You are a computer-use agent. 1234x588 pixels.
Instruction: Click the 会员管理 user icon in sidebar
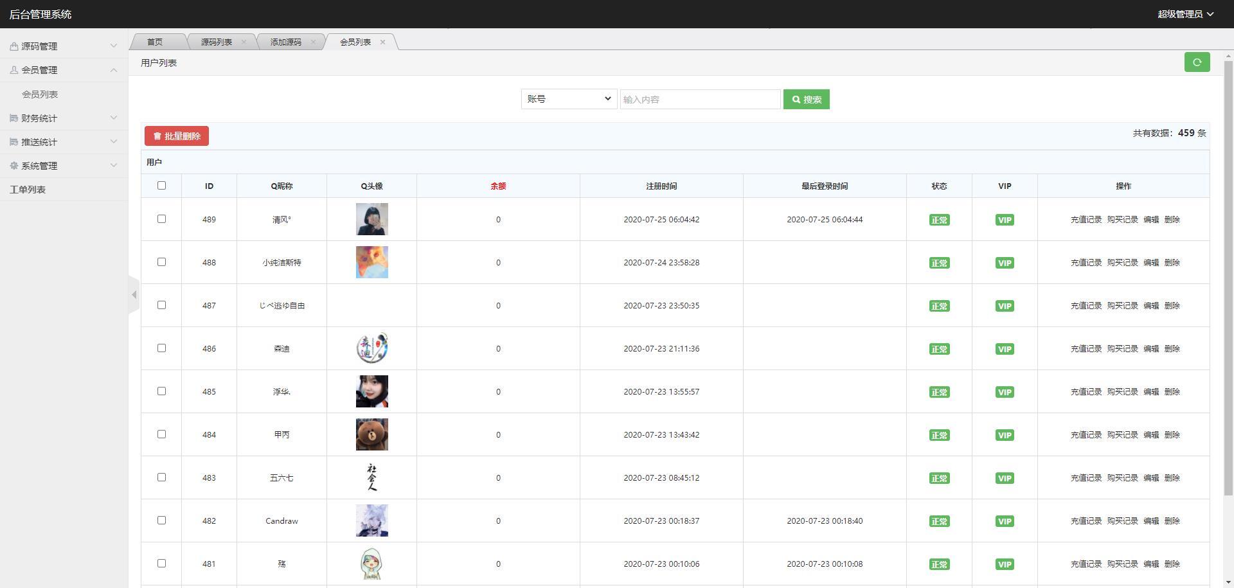14,69
